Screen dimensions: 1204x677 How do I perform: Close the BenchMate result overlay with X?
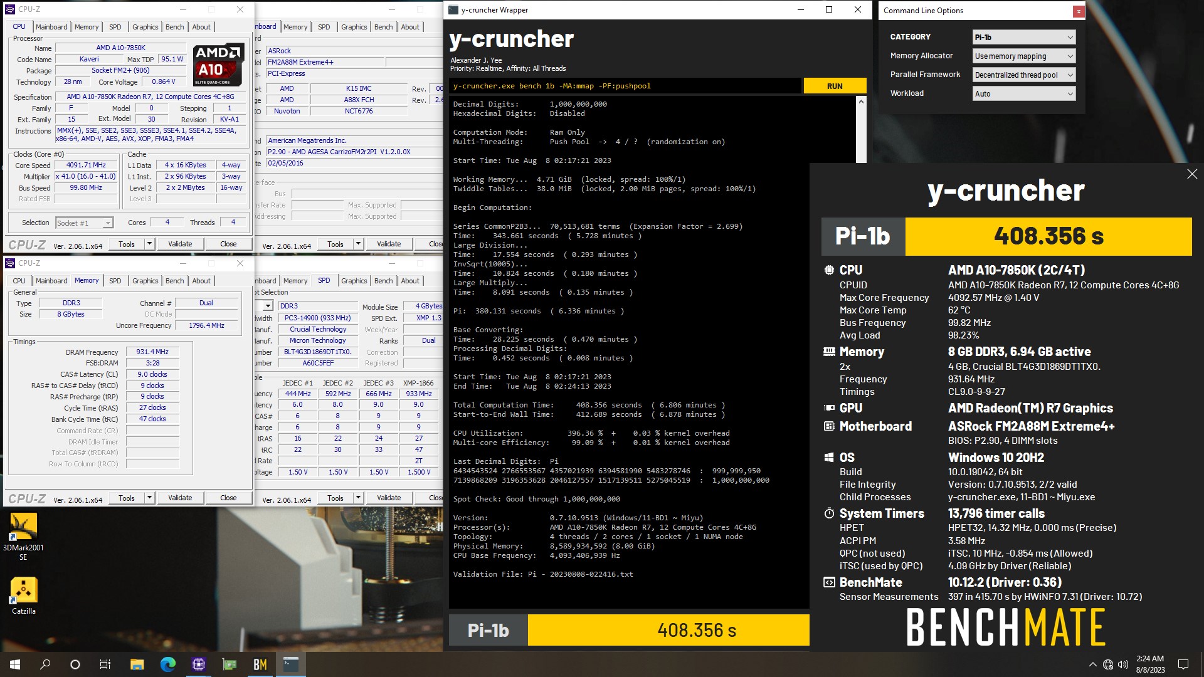1192,174
